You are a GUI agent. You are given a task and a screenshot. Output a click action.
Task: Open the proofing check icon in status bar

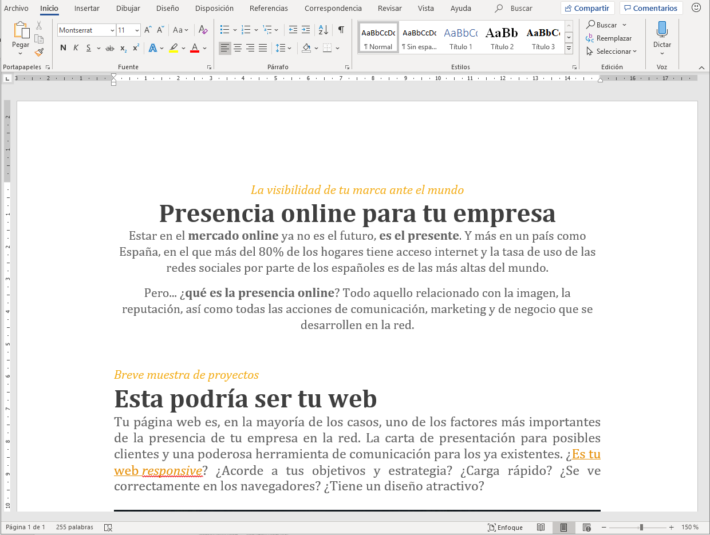[108, 527]
